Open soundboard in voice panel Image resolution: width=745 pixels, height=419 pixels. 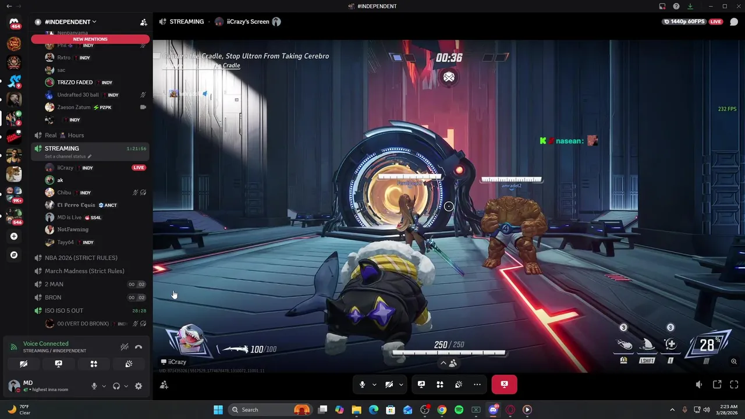[x=129, y=364]
